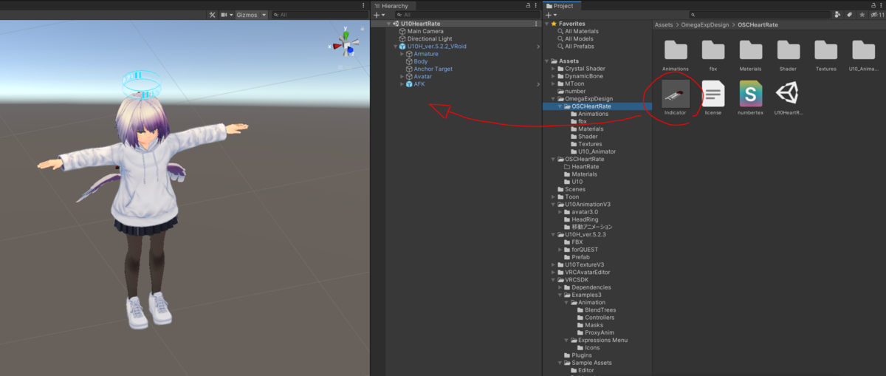Expand the AFK prefab object

[402, 83]
